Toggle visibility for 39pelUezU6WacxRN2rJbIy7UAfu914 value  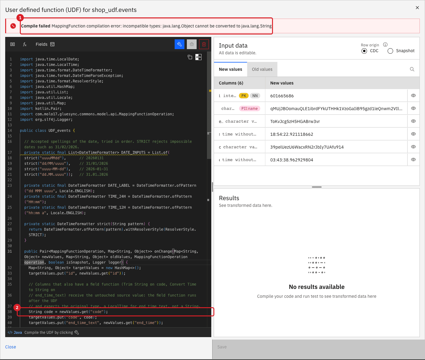413,147
